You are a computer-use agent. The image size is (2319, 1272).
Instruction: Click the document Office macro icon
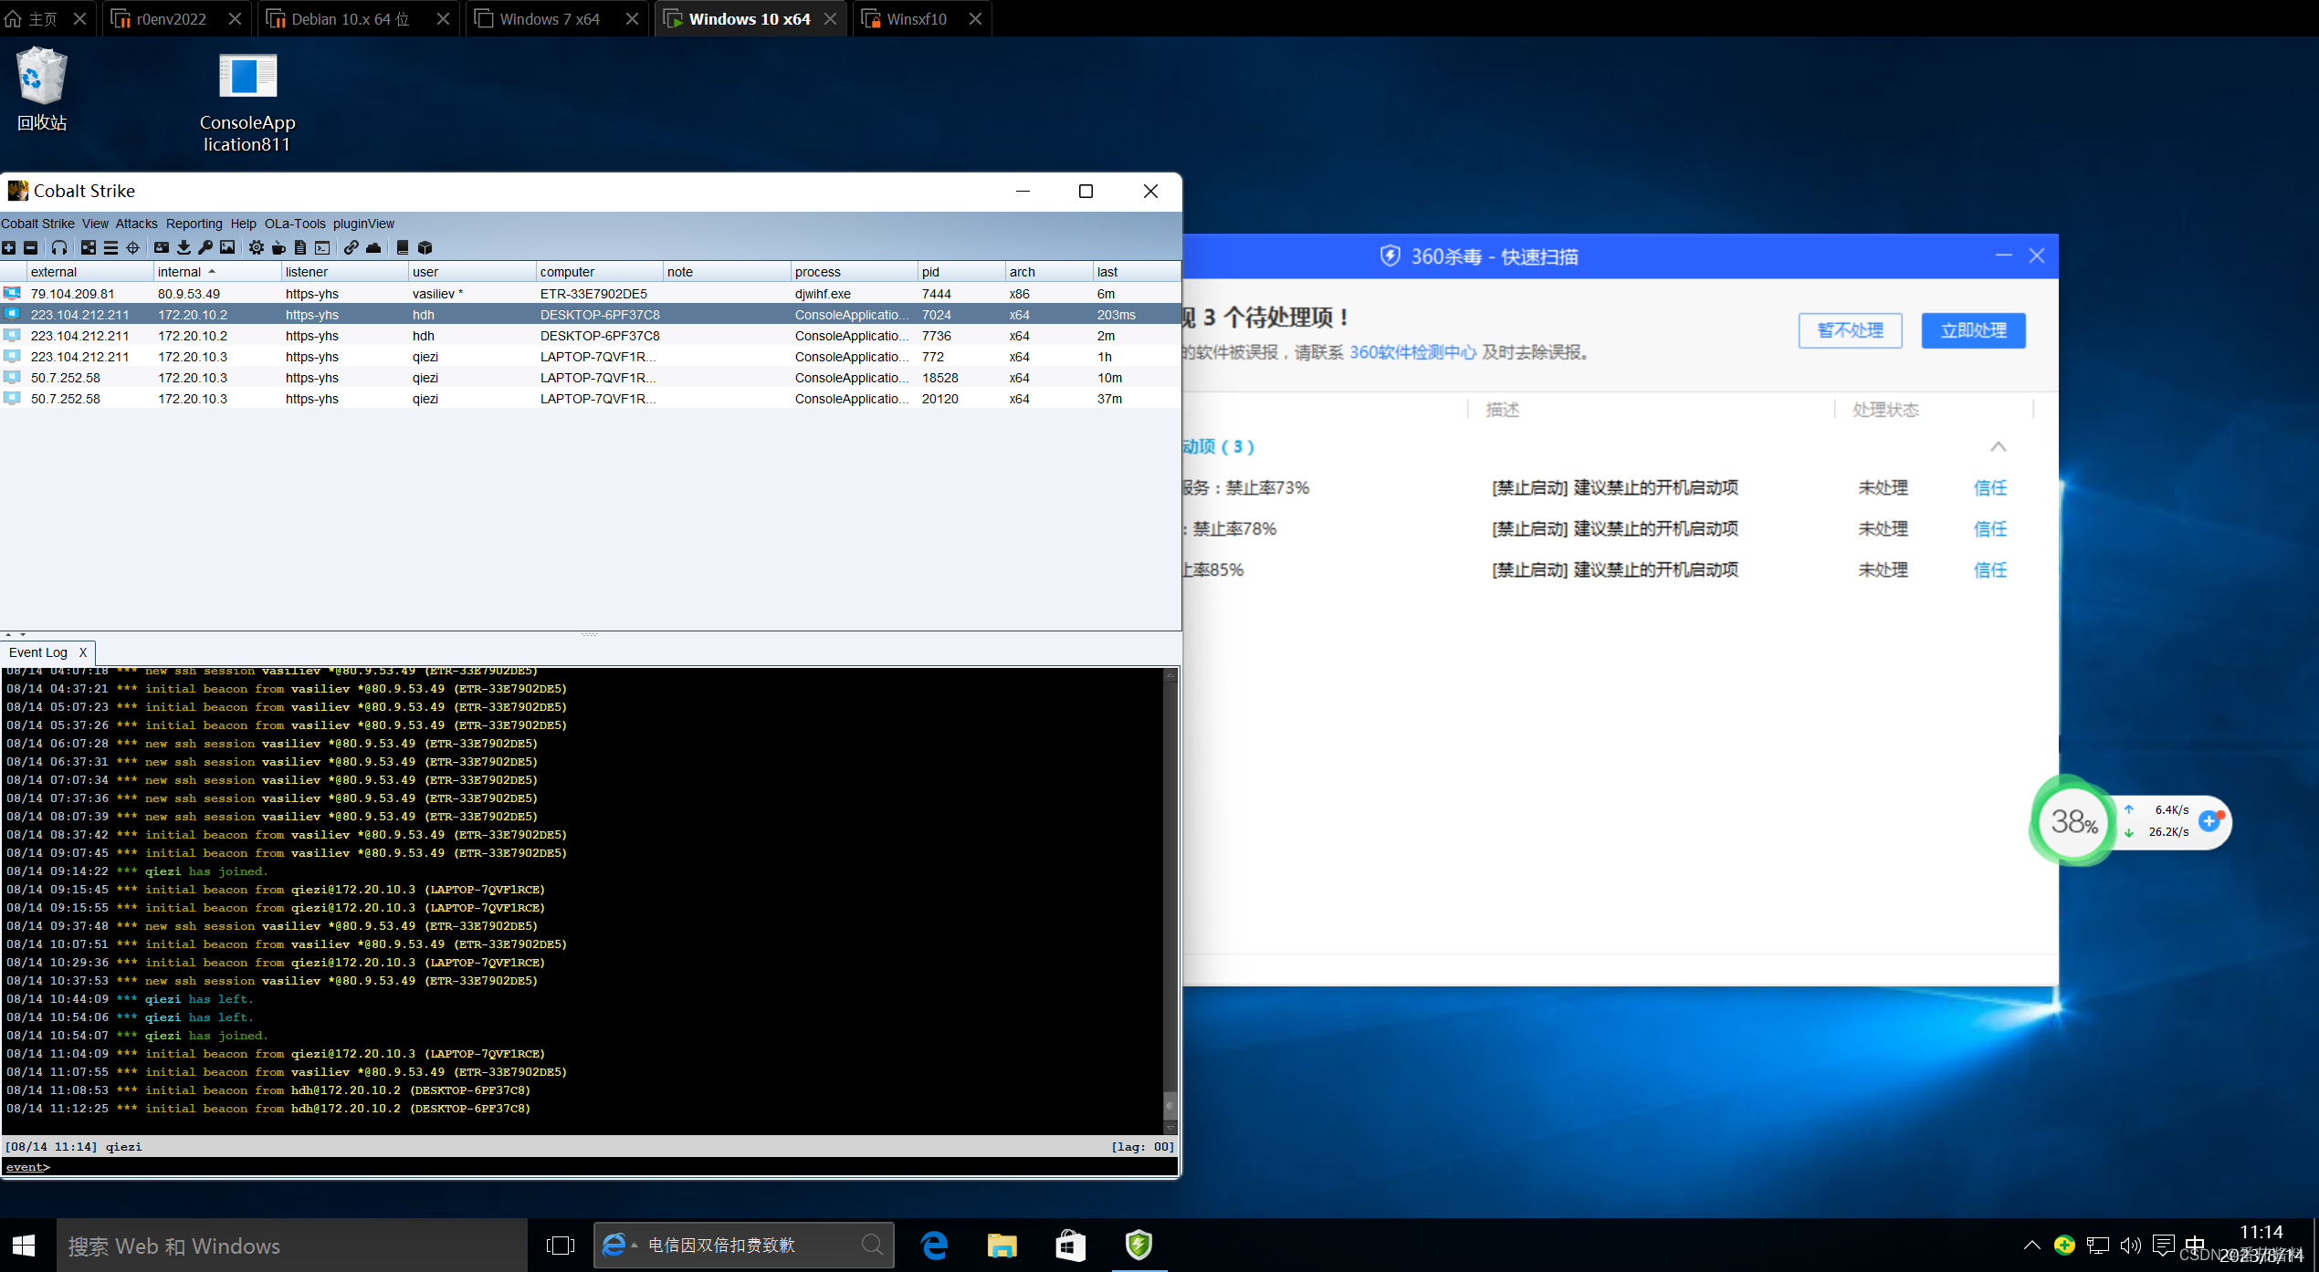click(x=300, y=247)
